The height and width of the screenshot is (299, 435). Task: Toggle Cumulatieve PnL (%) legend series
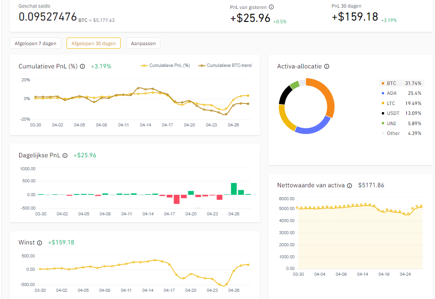tap(165, 66)
